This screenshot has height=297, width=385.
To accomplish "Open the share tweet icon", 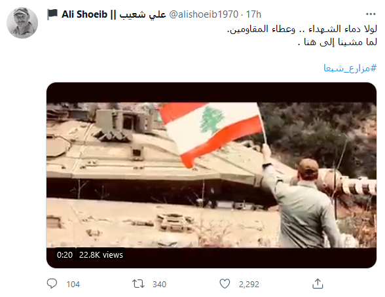I will [318, 284].
